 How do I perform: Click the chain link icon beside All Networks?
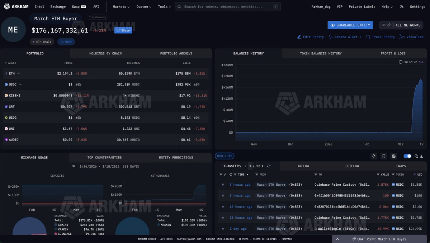(x=389, y=25)
